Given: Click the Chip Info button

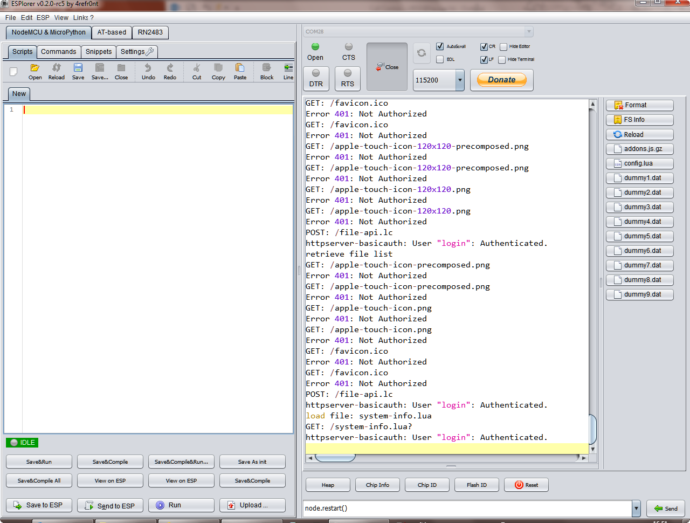Looking at the screenshot, I should click(377, 485).
